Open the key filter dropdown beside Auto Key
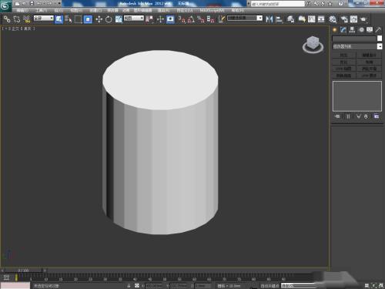The height and width of the screenshot is (289, 385). [299, 285]
